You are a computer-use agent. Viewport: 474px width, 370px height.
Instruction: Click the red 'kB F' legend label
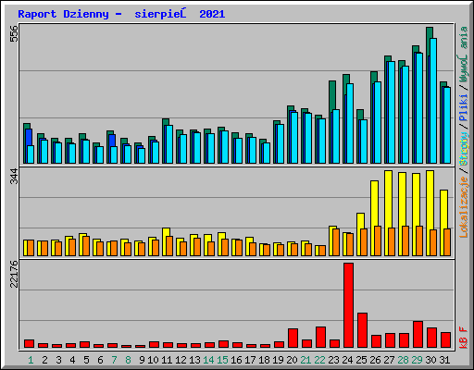(464, 338)
